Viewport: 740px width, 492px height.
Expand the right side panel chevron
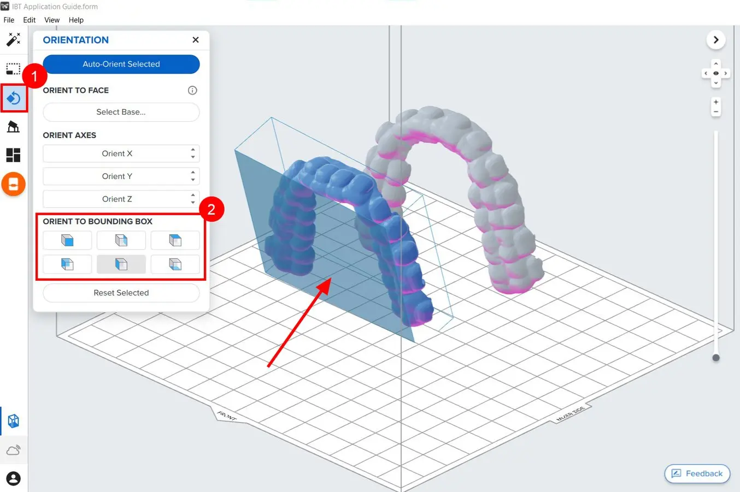coord(716,40)
